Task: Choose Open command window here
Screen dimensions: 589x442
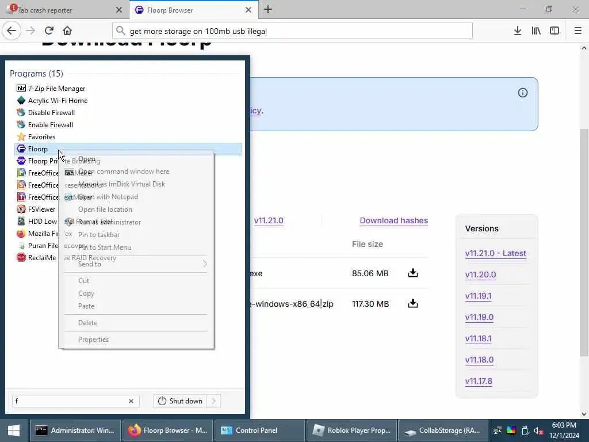Action: click(136, 172)
